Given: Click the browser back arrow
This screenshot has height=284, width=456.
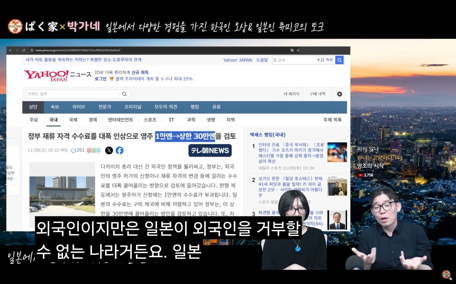Looking at the screenshot, I should 11,50.
